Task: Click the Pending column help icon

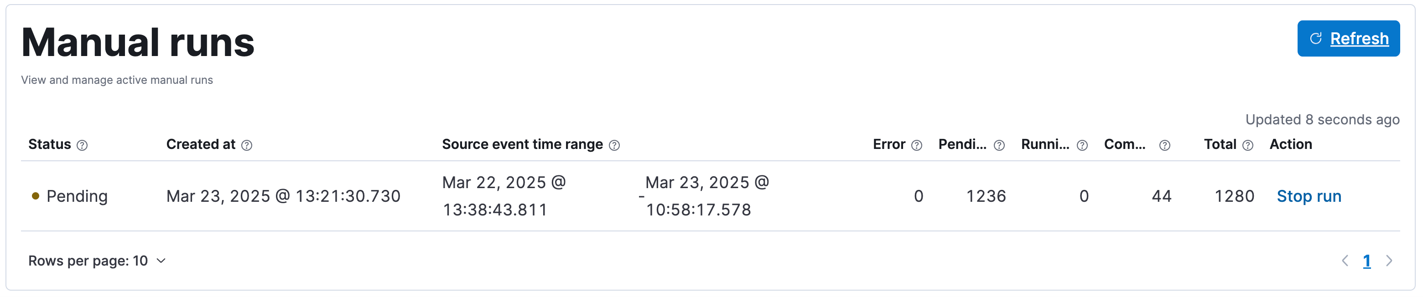Action: coord(999,145)
